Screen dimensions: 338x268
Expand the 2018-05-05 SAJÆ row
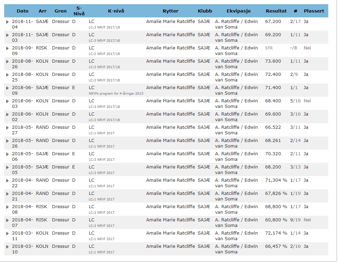(x=7, y=167)
